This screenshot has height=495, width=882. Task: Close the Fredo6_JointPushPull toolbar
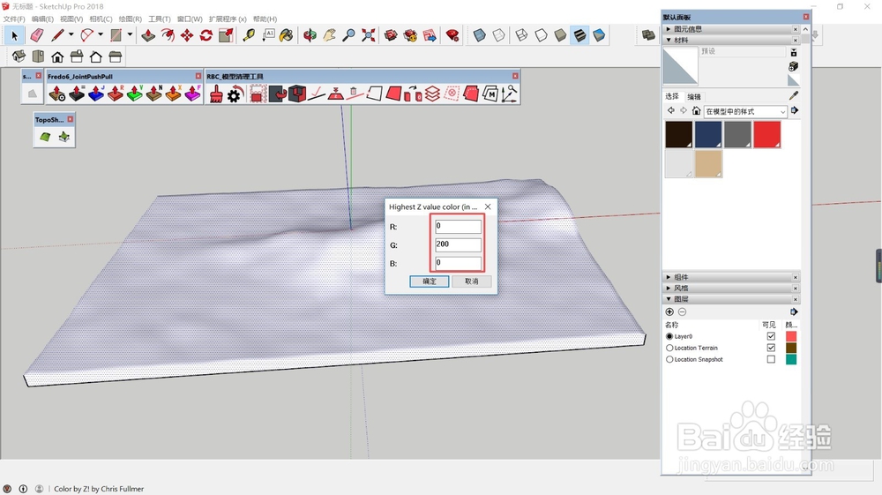point(198,76)
